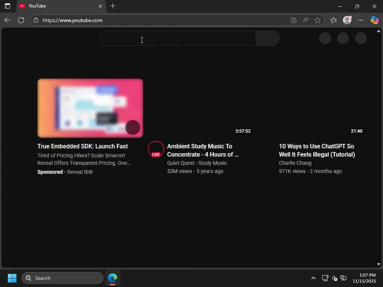Open the tab actions menu icon
The height and width of the screenshot is (287, 383).
(7, 6)
